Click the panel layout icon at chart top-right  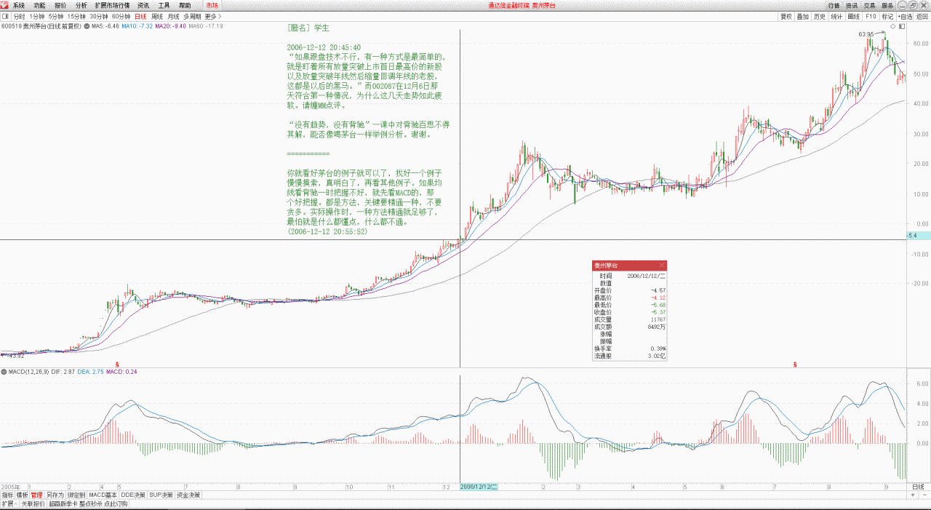click(x=902, y=26)
